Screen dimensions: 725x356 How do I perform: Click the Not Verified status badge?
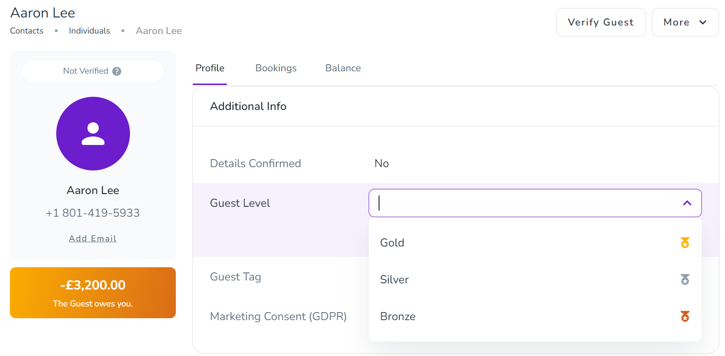point(86,71)
